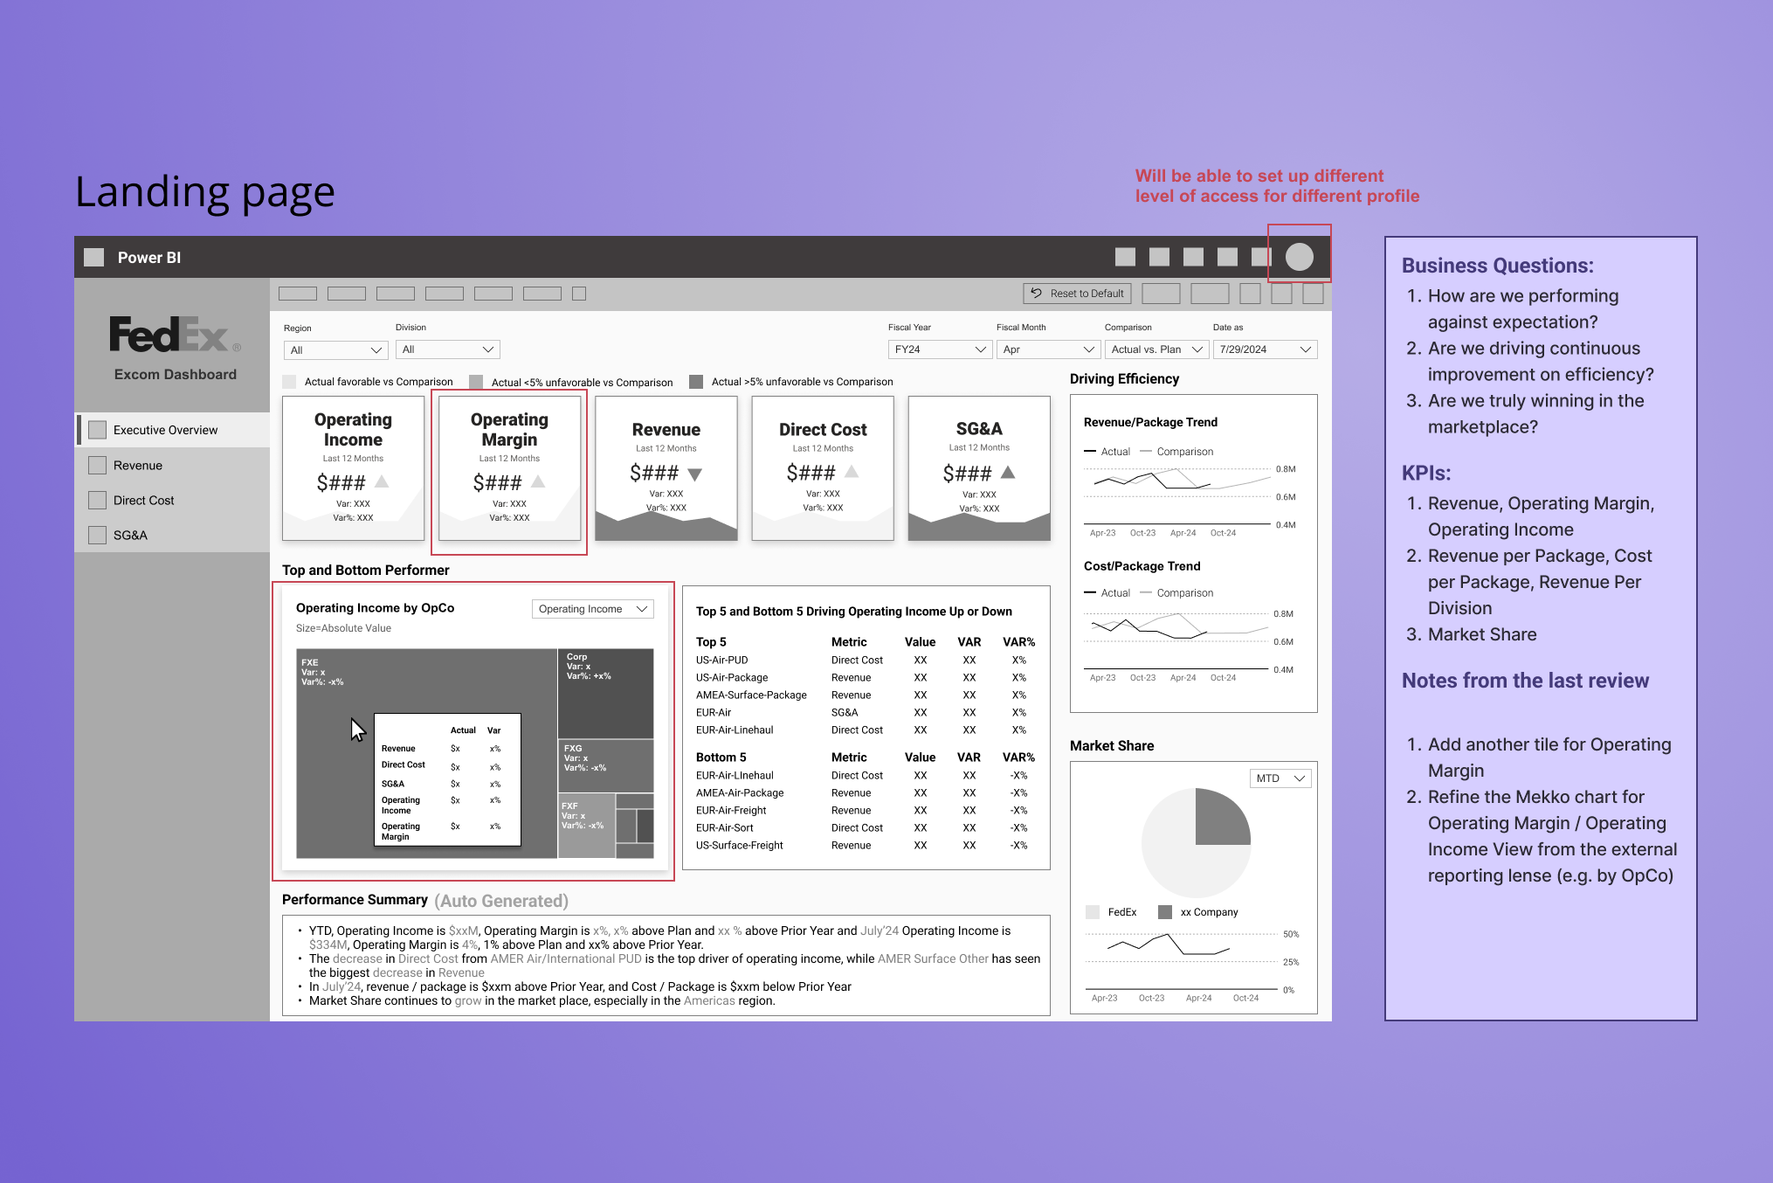Click the Executive Overview page icon
1773x1183 pixels.
(x=97, y=430)
